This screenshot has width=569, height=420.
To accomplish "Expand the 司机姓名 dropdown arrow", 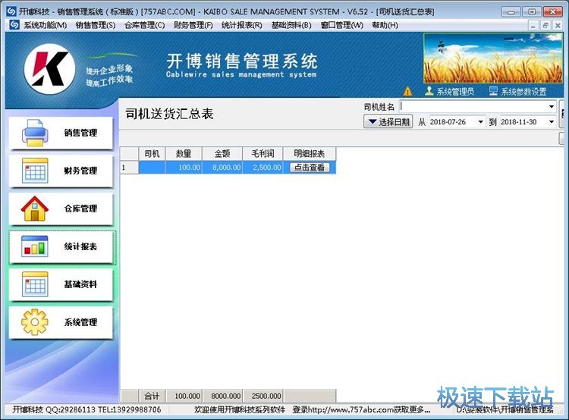I will [552, 107].
